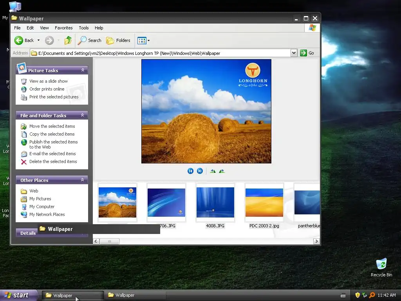
Task: Collapse the File and Folder Tasks panel
Action: [x=82, y=115]
